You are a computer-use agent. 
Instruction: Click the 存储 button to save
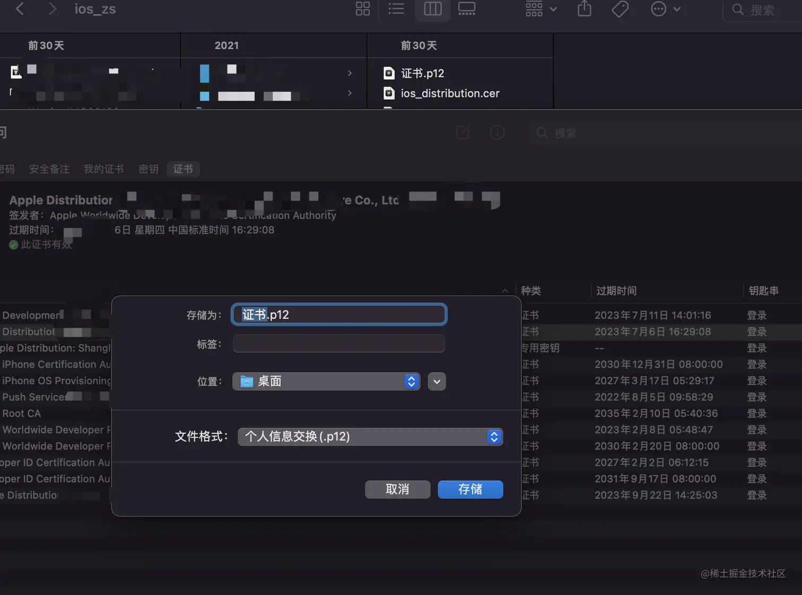pos(470,489)
